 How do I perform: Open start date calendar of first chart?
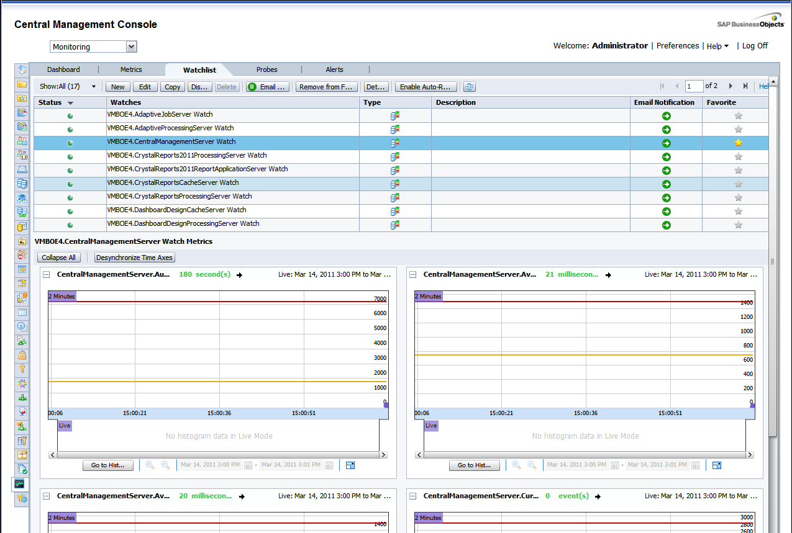[248, 465]
